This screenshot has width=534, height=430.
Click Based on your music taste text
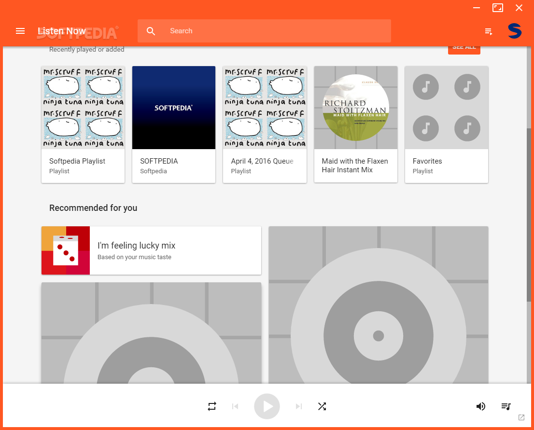click(134, 257)
